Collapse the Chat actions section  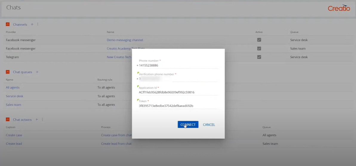click(8, 120)
